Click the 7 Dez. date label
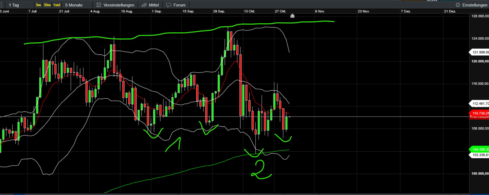 pos(406,11)
